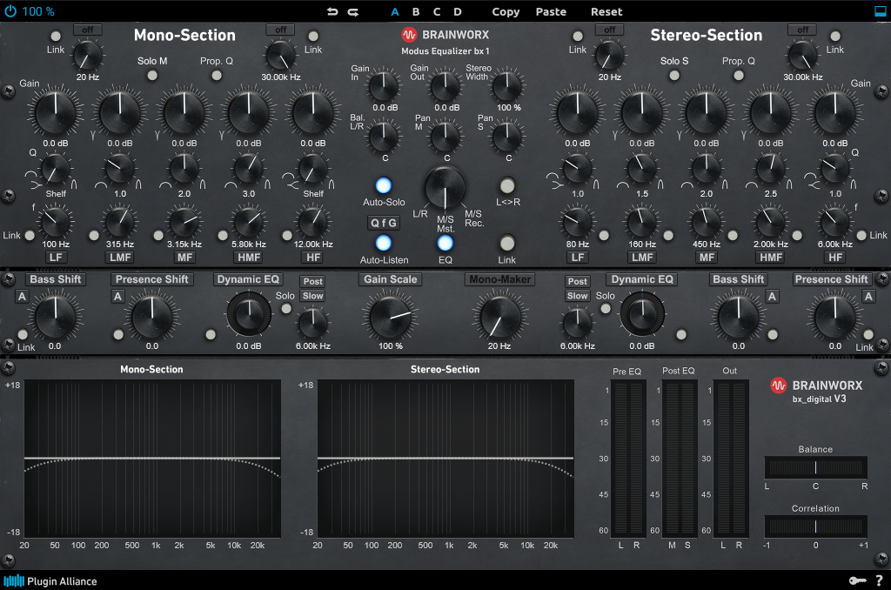The image size is (891, 590).
Task: Click the Mono Bass Shift A button
Action: [x=22, y=296]
